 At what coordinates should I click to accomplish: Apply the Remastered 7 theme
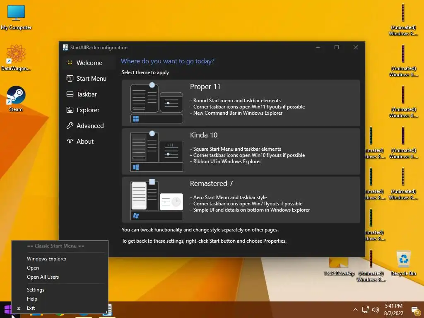click(x=241, y=200)
